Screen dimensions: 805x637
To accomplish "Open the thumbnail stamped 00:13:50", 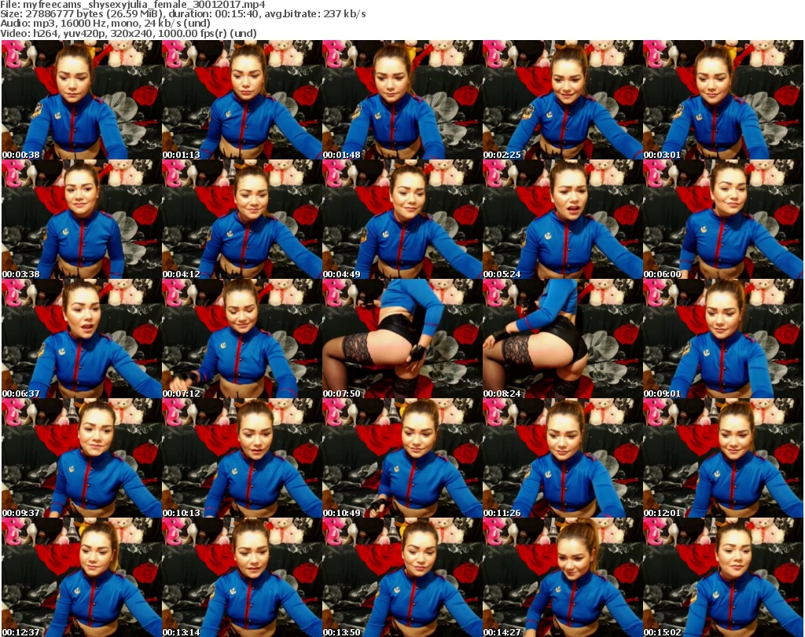I will click(x=402, y=577).
